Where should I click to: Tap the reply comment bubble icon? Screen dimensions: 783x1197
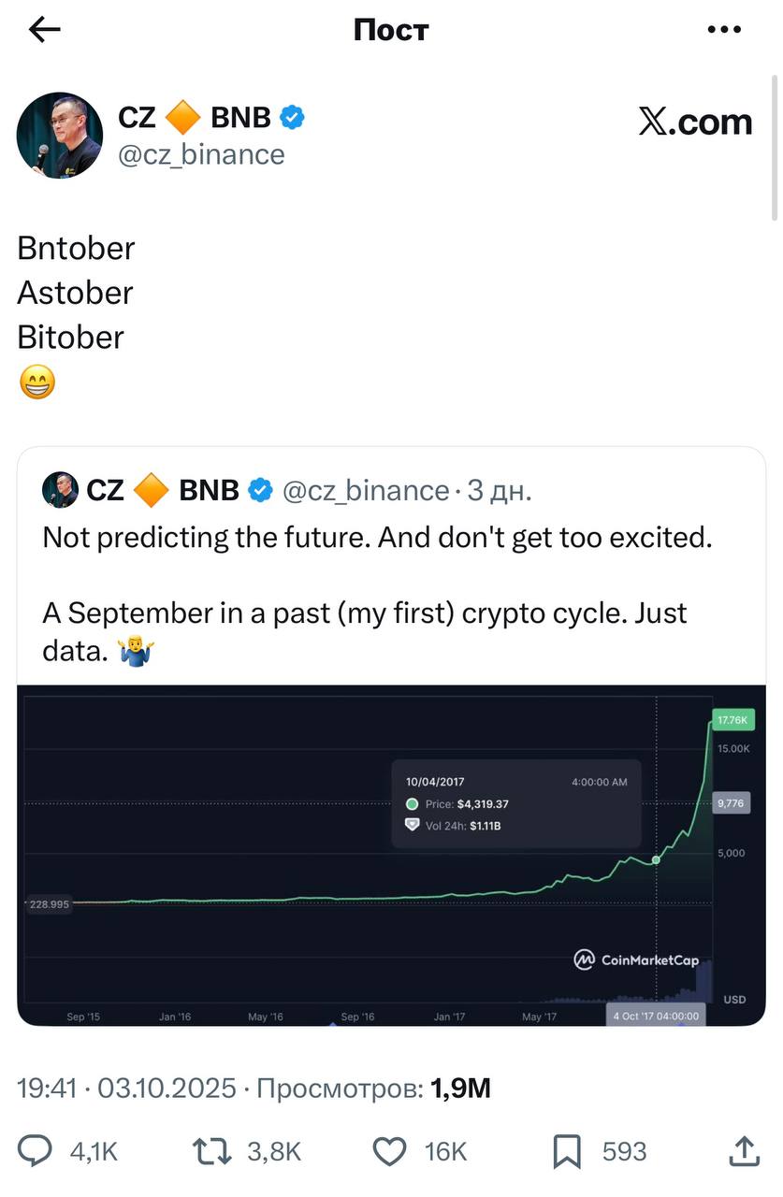pos(36,1151)
